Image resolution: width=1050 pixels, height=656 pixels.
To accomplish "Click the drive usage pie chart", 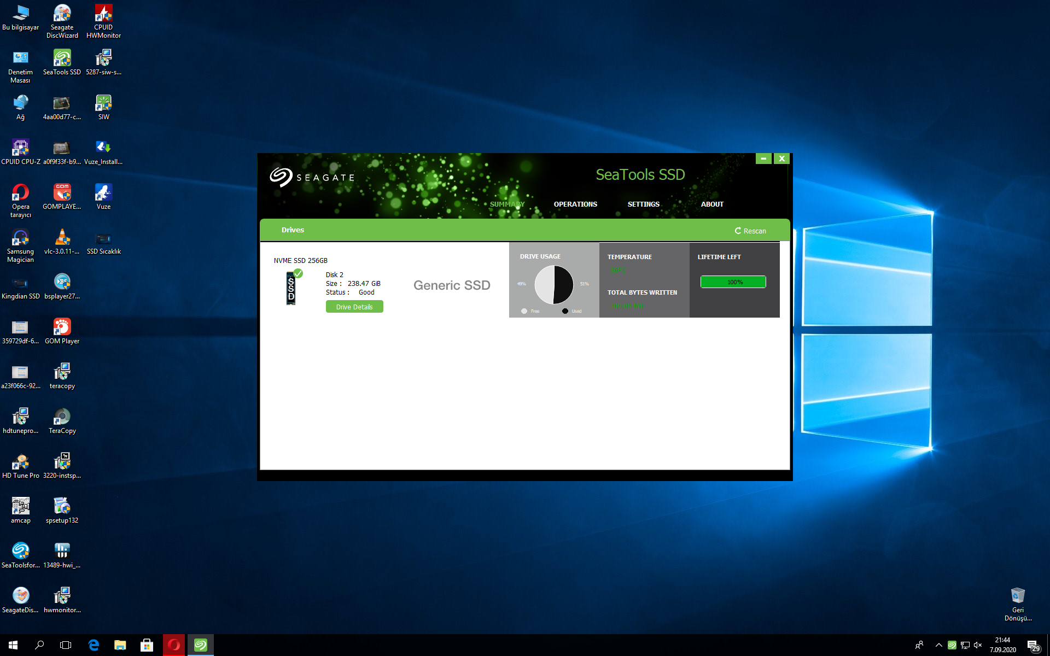I will coord(553,285).
